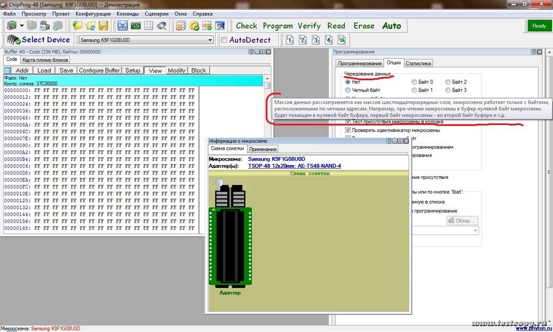Select the Четный байт radio option
Image resolution: width=553 pixels, height=332 pixels.
347,90
